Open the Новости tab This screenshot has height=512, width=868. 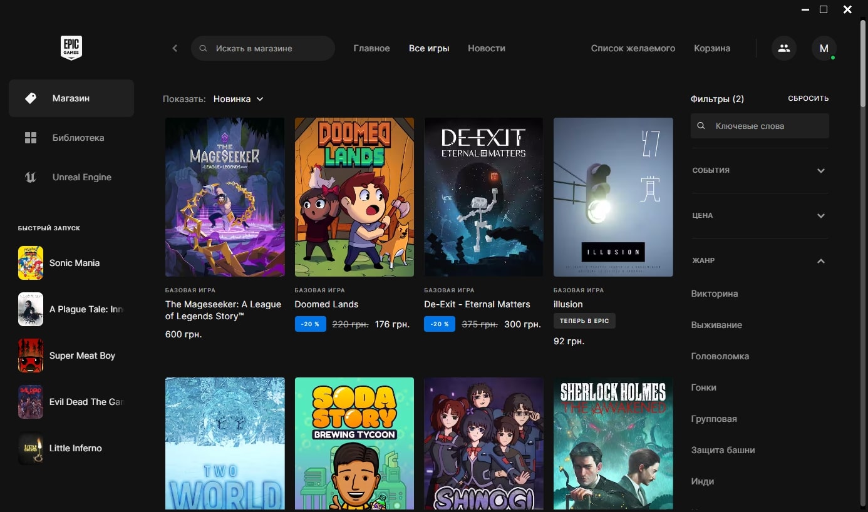tap(487, 48)
